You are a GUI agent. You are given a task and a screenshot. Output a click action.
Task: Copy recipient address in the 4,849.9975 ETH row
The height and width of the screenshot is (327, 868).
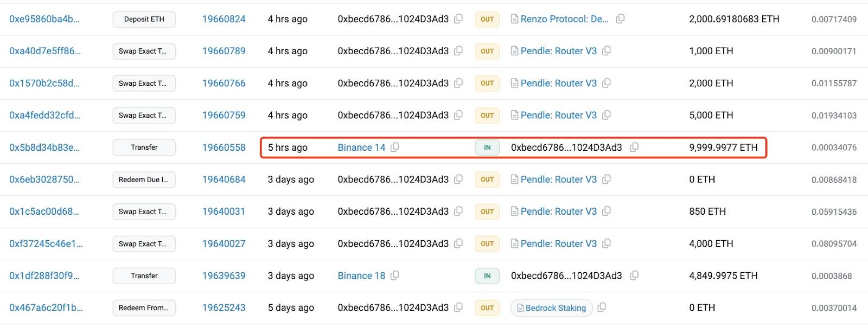coord(634,275)
